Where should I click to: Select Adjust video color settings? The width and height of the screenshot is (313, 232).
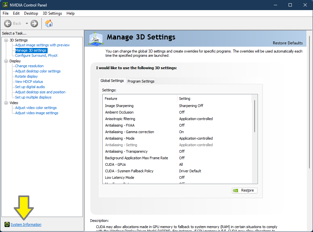pyautogui.click(x=36, y=108)
